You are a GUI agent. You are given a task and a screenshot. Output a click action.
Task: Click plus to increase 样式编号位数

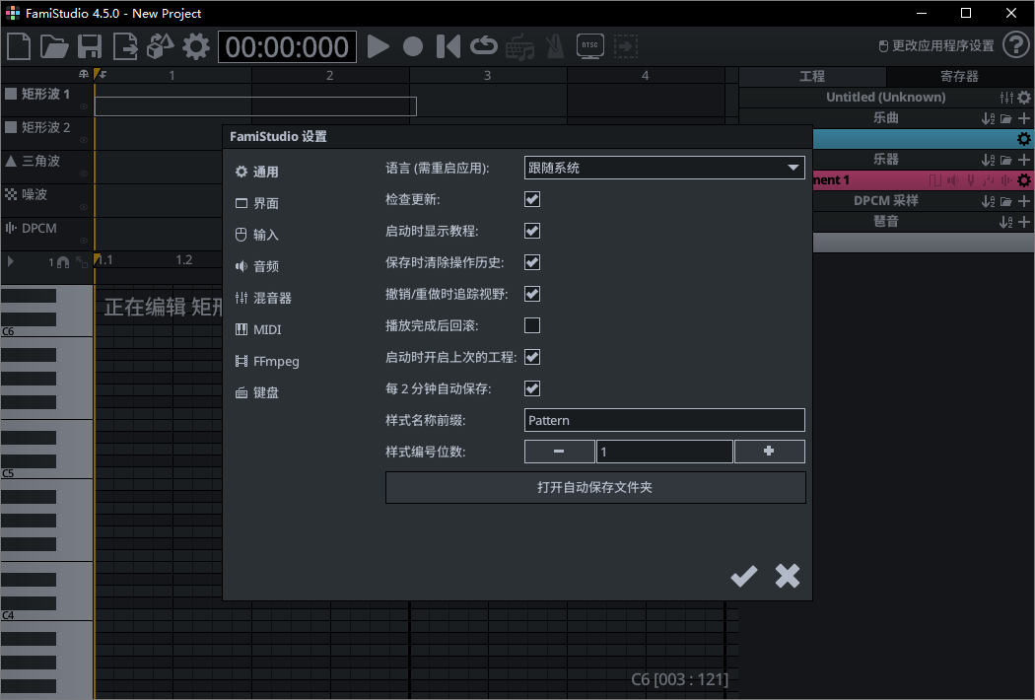770,451
